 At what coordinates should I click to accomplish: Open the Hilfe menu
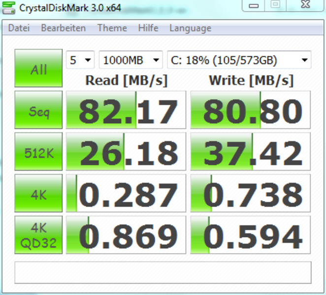(x=148, y=28)
